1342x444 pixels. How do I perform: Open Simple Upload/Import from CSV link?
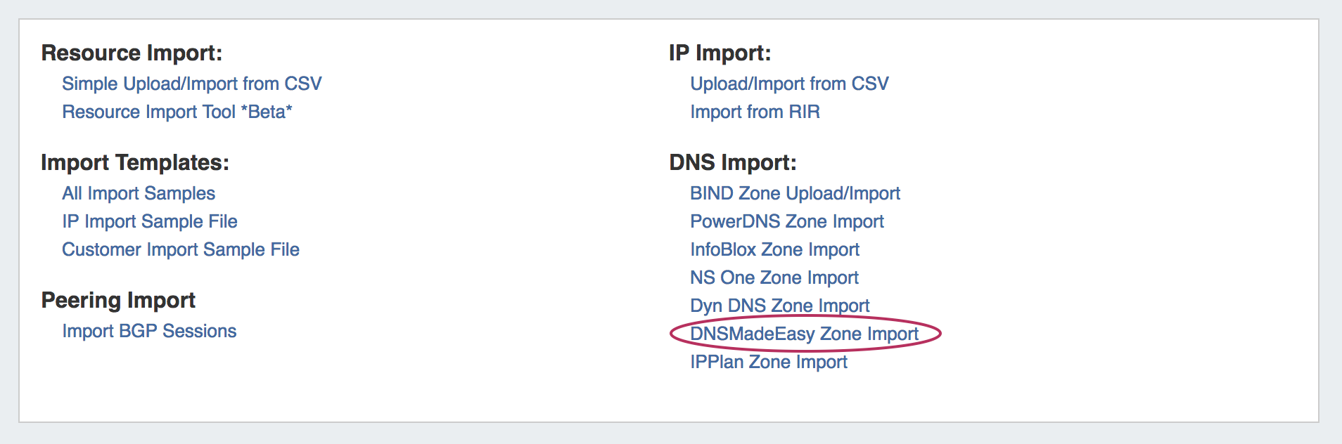point(191,84)
